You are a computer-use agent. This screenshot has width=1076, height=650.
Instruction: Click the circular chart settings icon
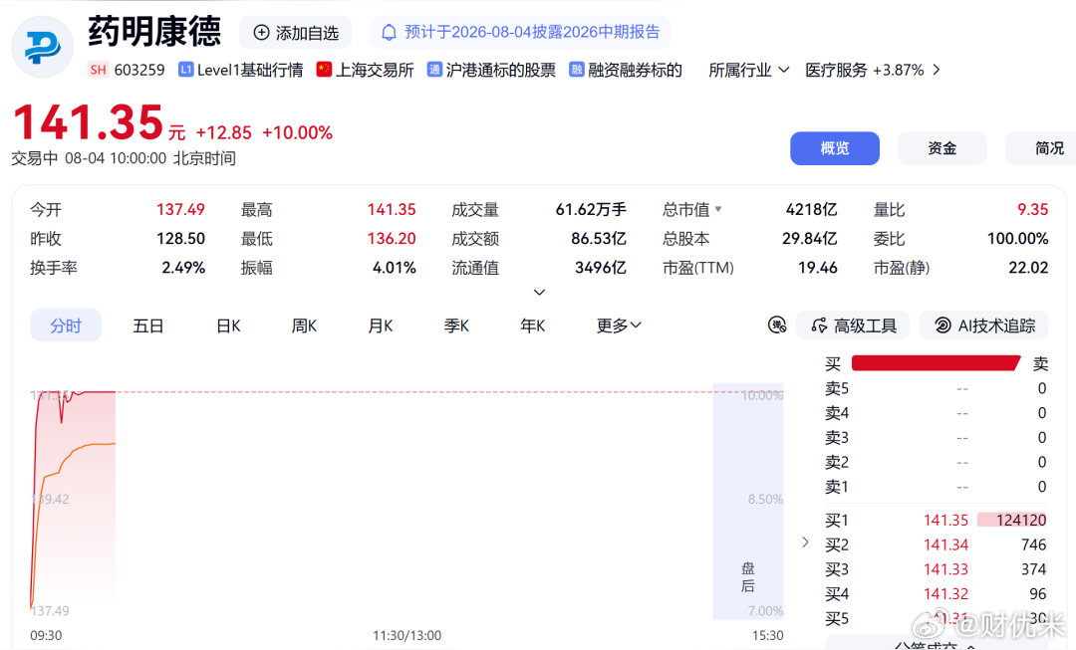click(x=777, y=325)
